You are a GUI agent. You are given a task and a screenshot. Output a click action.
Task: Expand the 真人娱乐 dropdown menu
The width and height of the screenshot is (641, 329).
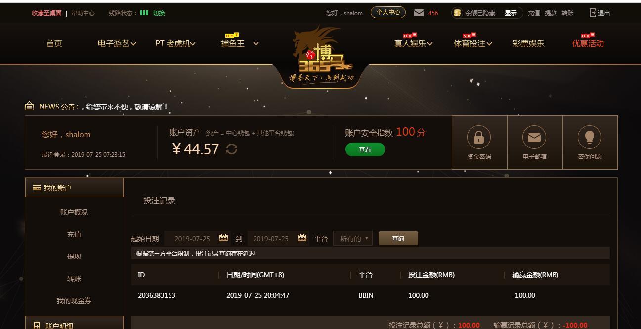coord(413,43)
